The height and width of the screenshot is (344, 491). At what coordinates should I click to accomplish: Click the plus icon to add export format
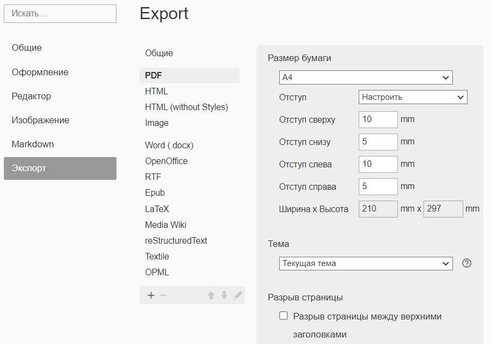pos(151,295)
